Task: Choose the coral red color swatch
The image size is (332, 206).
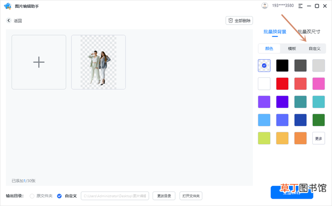Action: coord(300,84)
